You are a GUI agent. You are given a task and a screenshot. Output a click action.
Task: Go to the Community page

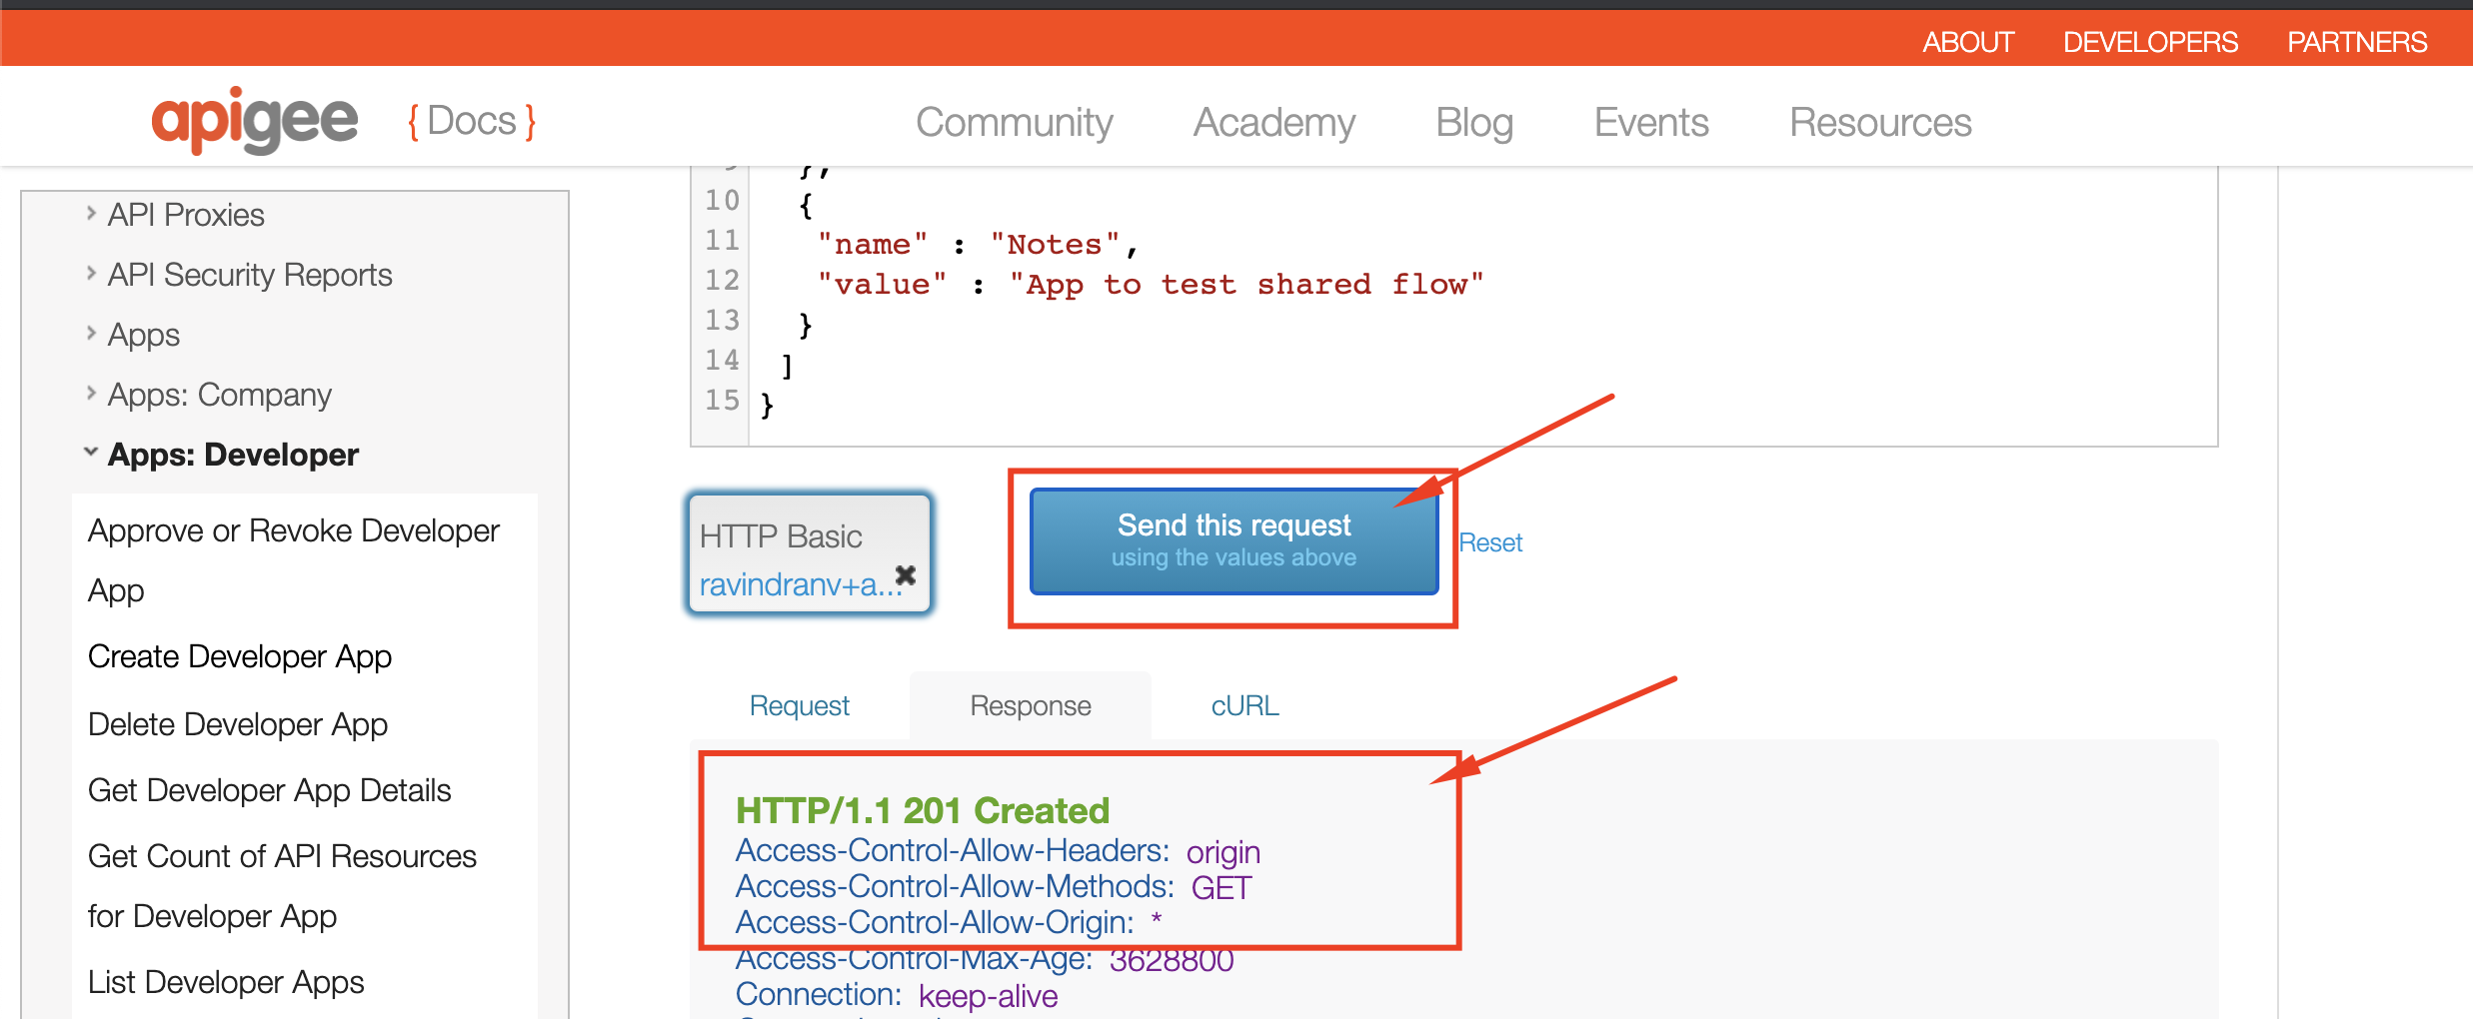(1014, 122)
